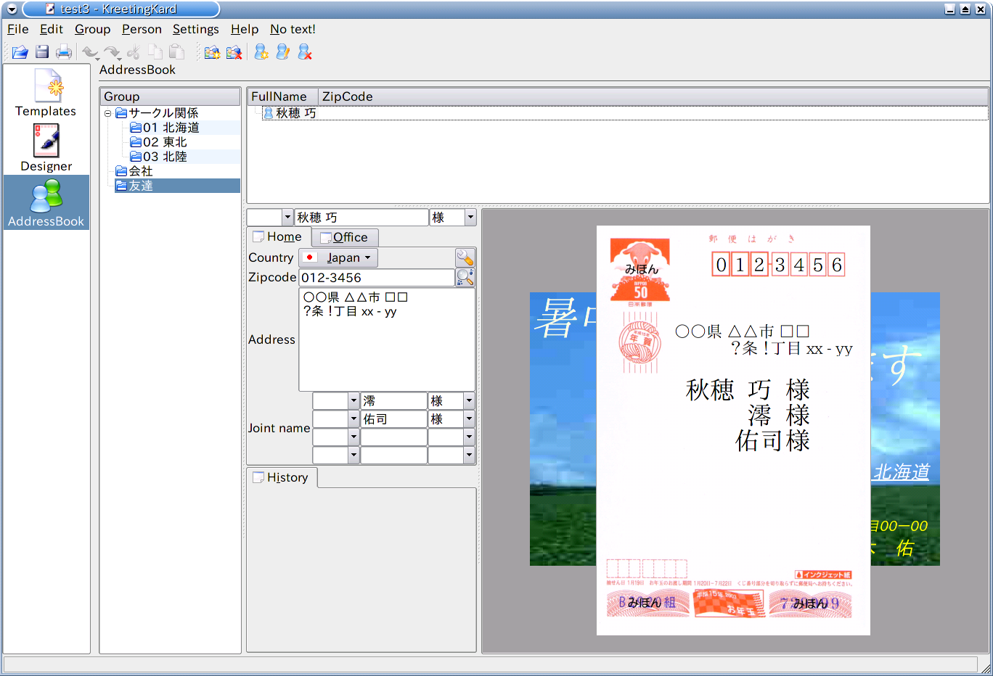
Task: Select the 会社 group in the tree
Action: pyautogui.click(x=141, y=171)
